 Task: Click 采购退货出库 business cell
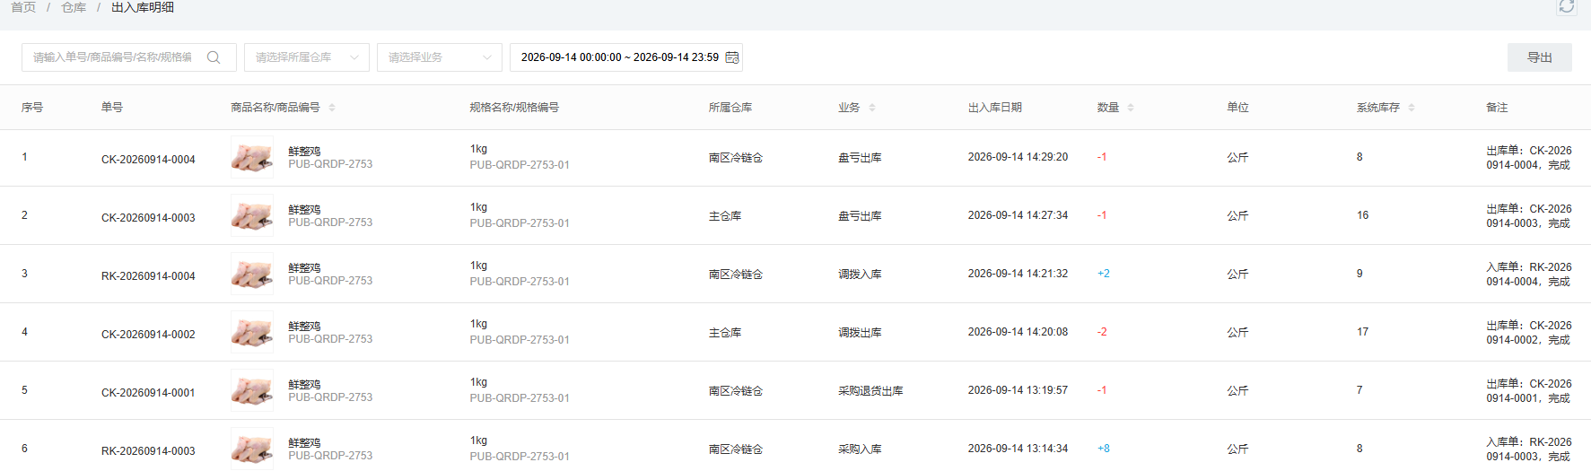click(870, 391)
